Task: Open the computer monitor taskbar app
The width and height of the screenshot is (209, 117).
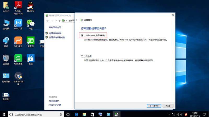Action: 100,114
